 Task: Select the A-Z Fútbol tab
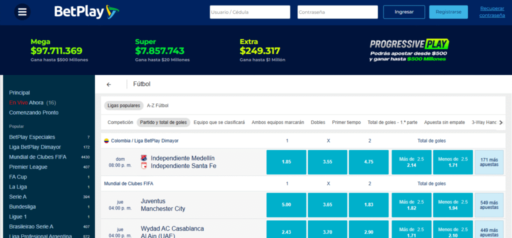(157, 105)
